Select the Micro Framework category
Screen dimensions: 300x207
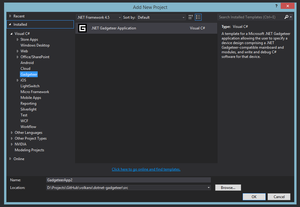35,92
